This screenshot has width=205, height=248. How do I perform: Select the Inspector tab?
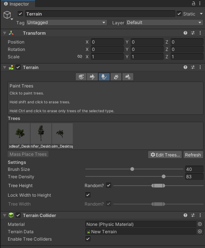(x=18, y=4)
